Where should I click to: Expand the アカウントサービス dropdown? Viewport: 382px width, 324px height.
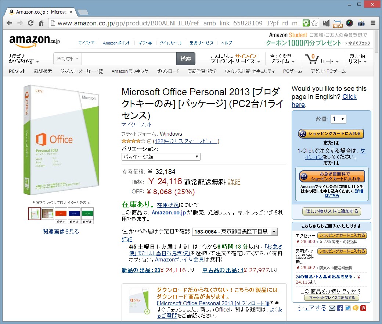235,61
